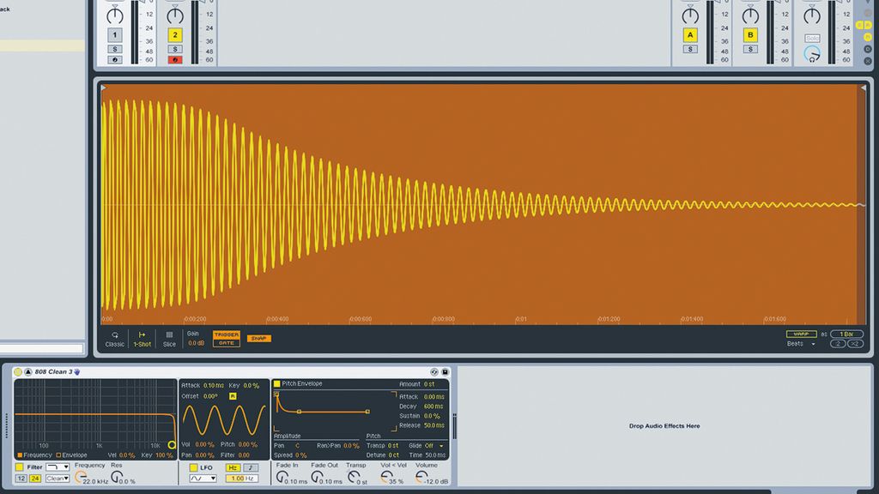879x494 pixels.
Task: Disable Warp for the sample
Action: click(x=802, y=334)
